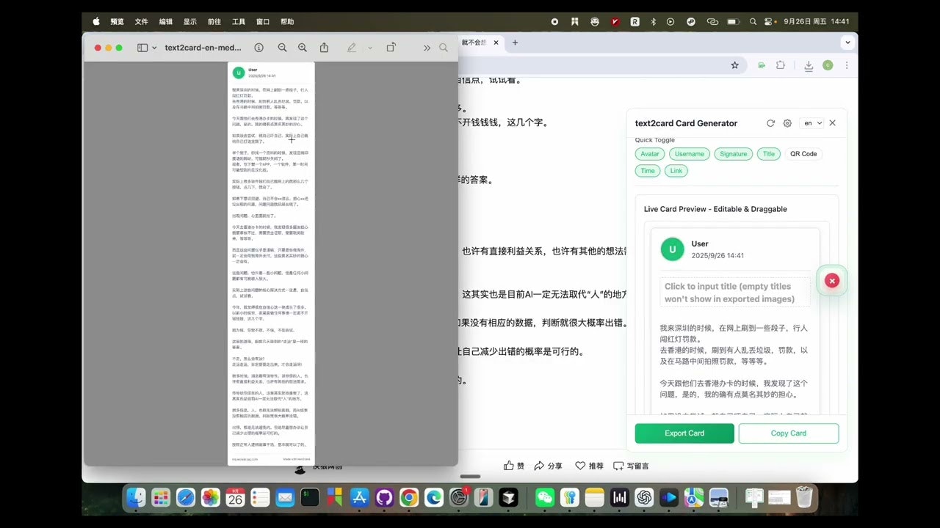This screenshot has height=528, width=940.
Task: Open the 显示 menu
Action: 190,22
